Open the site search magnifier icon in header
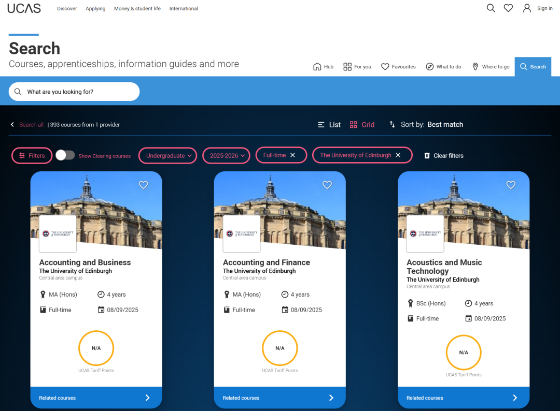The height and width of the screenshot is (411, 560). coord(491,8)
